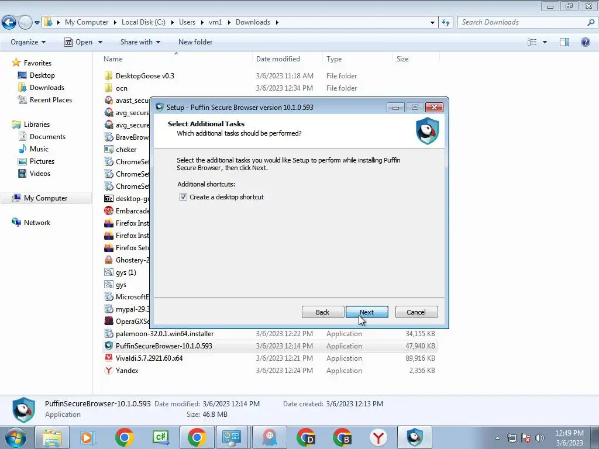Select the gys (1) file
The width and height of the screenshot is (599, 449).
[x=126, y=272]
